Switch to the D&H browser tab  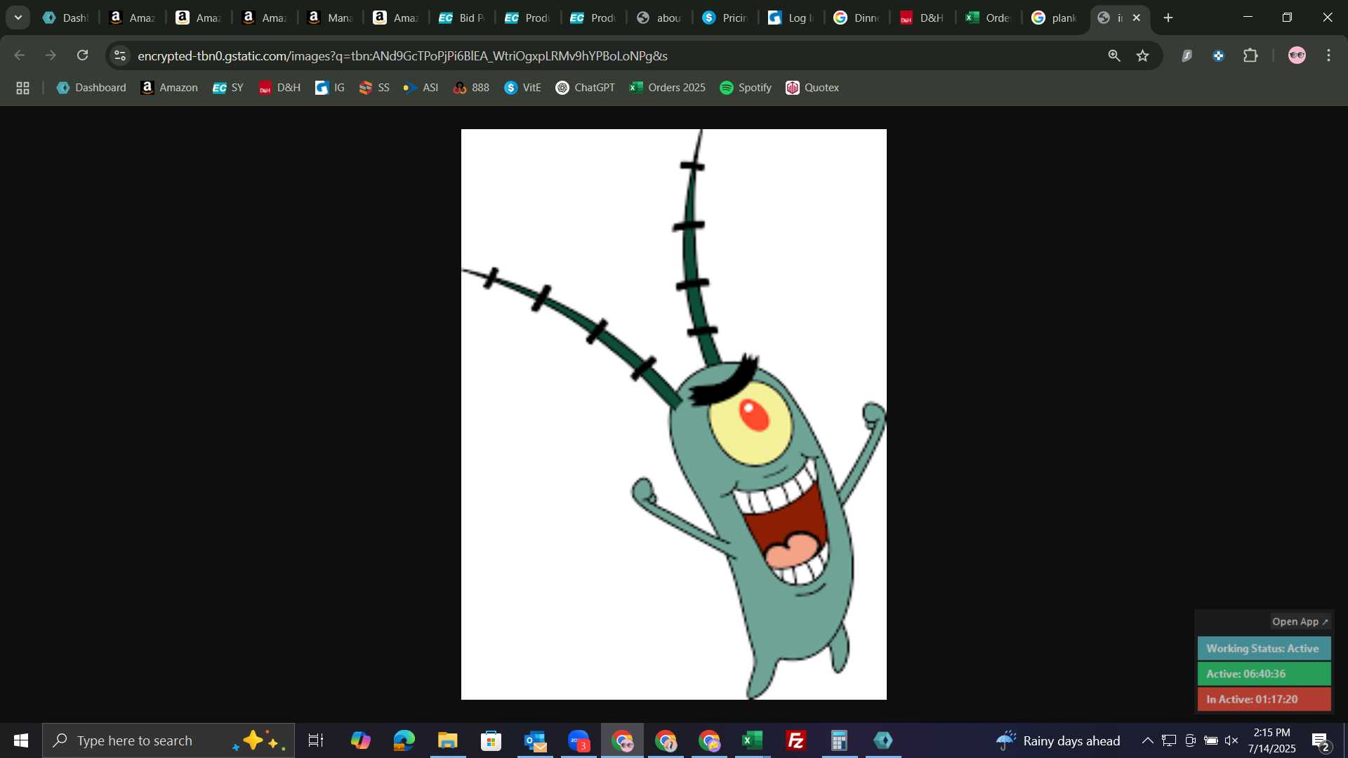(x=923, y=18)
